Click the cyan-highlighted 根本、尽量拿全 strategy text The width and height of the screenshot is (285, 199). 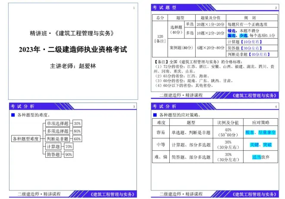click(x=261, y=133)
